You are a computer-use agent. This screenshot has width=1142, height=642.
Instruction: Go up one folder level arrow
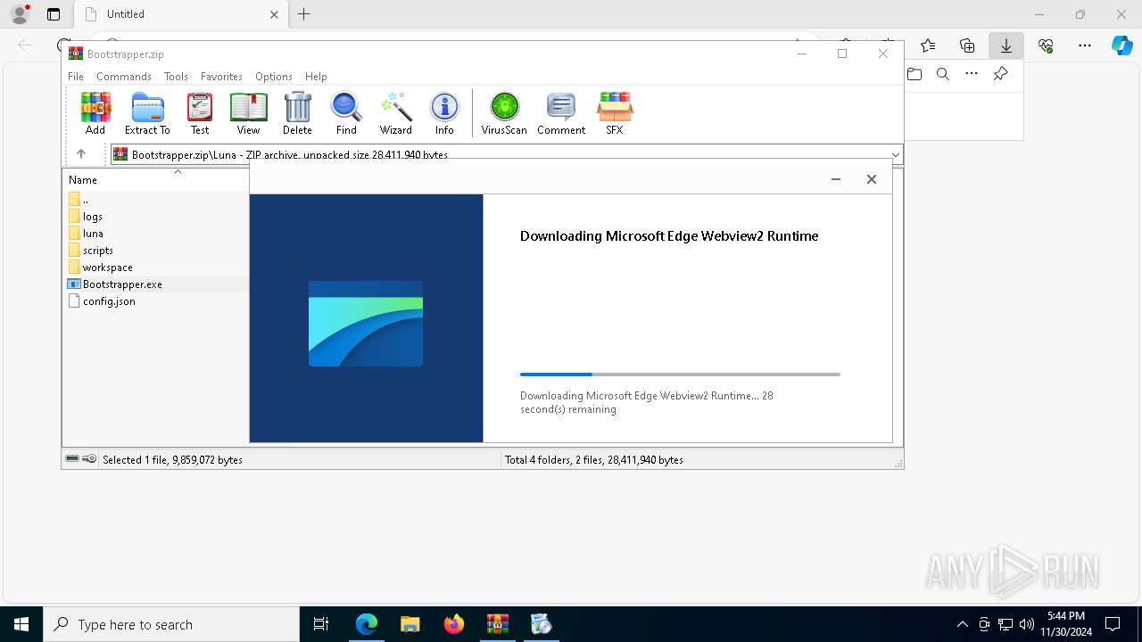(81, 154)
